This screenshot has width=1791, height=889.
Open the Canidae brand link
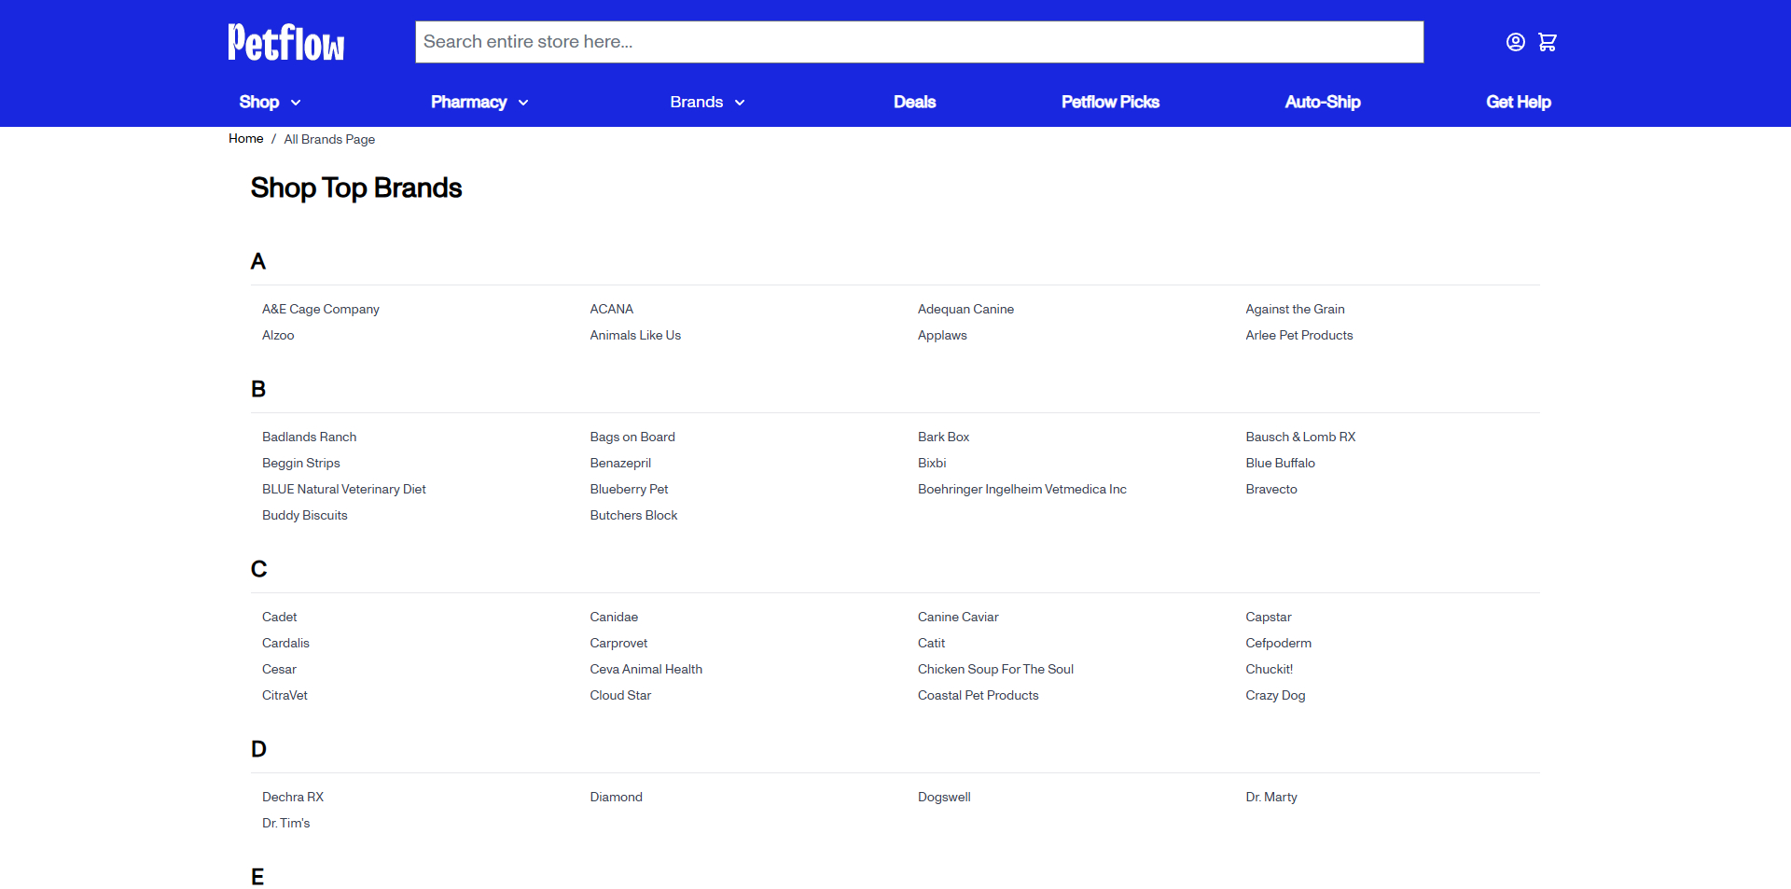[x=614, y=618]
